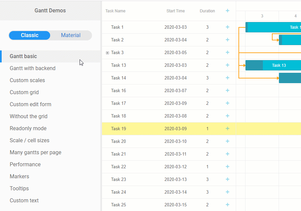The width and height of the screenshot is (301, 211).
Task: Add a child task under Task 2
Action: pyautogui.click(x=227, y=40)
